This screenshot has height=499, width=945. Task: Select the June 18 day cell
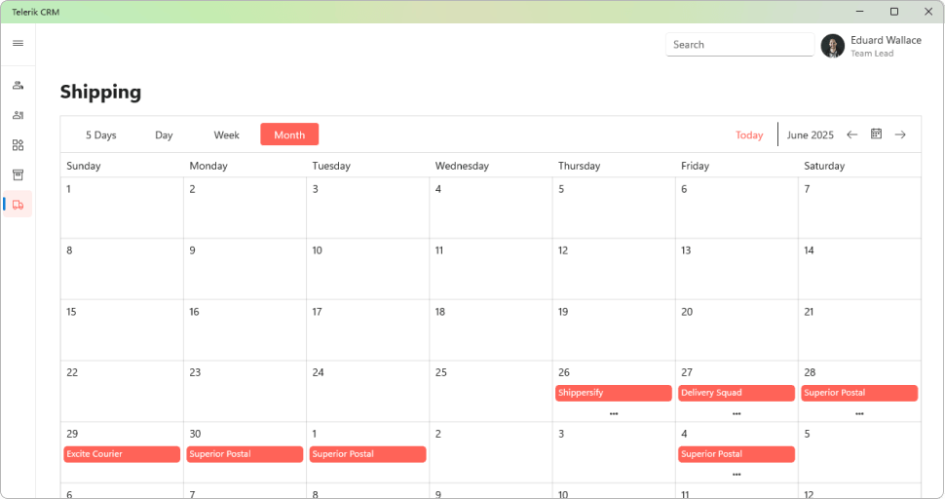click(x=491, y=330)
